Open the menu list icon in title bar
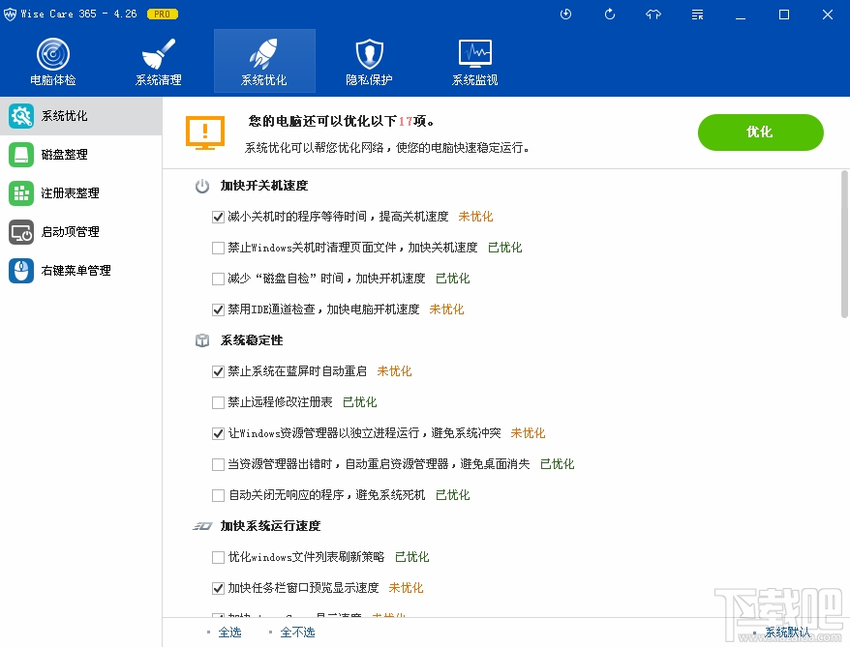This screenshot has width=850, height=647. (x=697, y=15)
